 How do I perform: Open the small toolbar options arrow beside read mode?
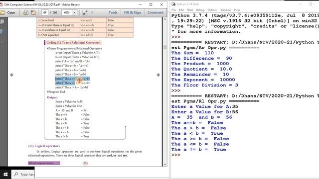click(92, 12)
